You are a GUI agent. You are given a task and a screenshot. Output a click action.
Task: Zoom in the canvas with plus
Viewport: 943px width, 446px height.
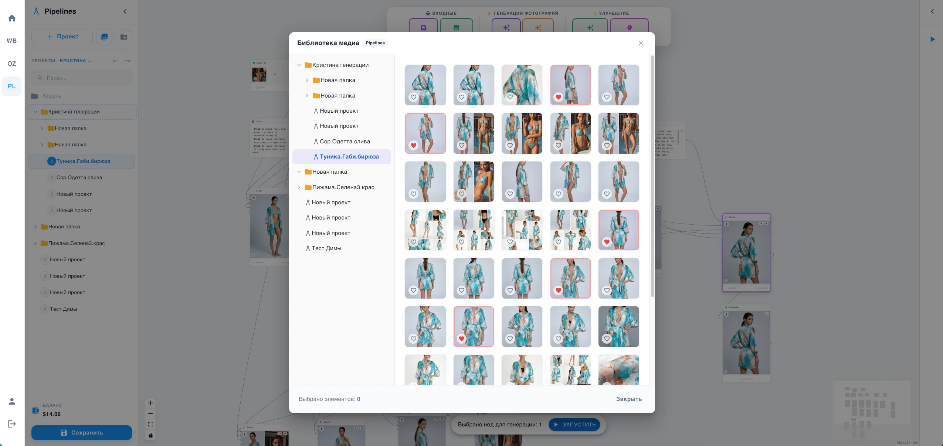tap(150, 403)
